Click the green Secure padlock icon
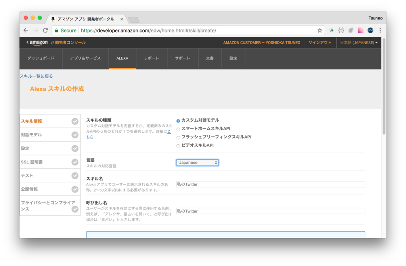This screenshot has height=266, width=406. [56, 30]
